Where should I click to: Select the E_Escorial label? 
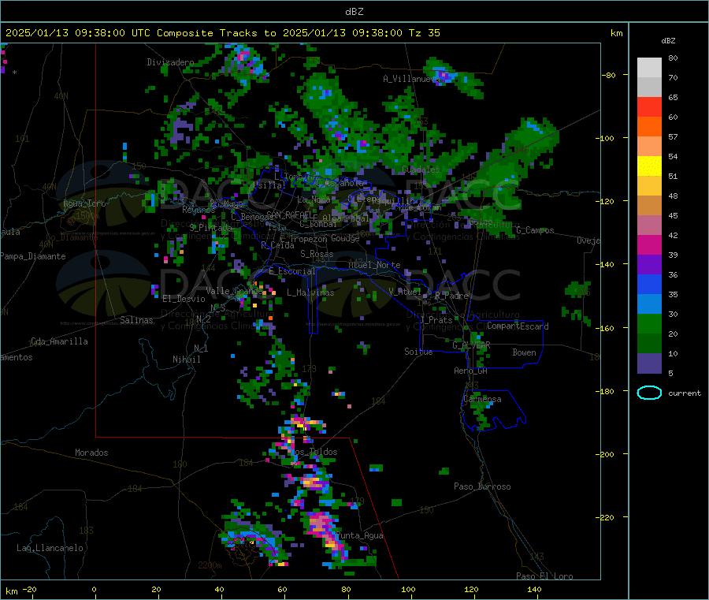tap(292, 271)
